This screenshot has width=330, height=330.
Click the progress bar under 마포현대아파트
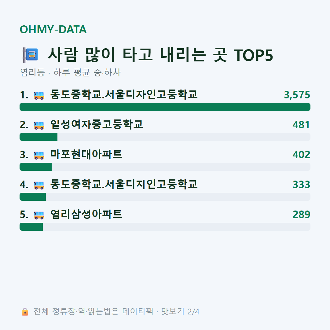[x=165, y=167]
